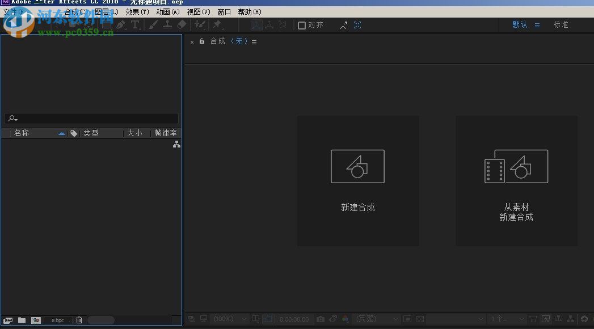Open the project flowchart icon
This screenshot has height=329, width=594.
click(x=176, y=144)
